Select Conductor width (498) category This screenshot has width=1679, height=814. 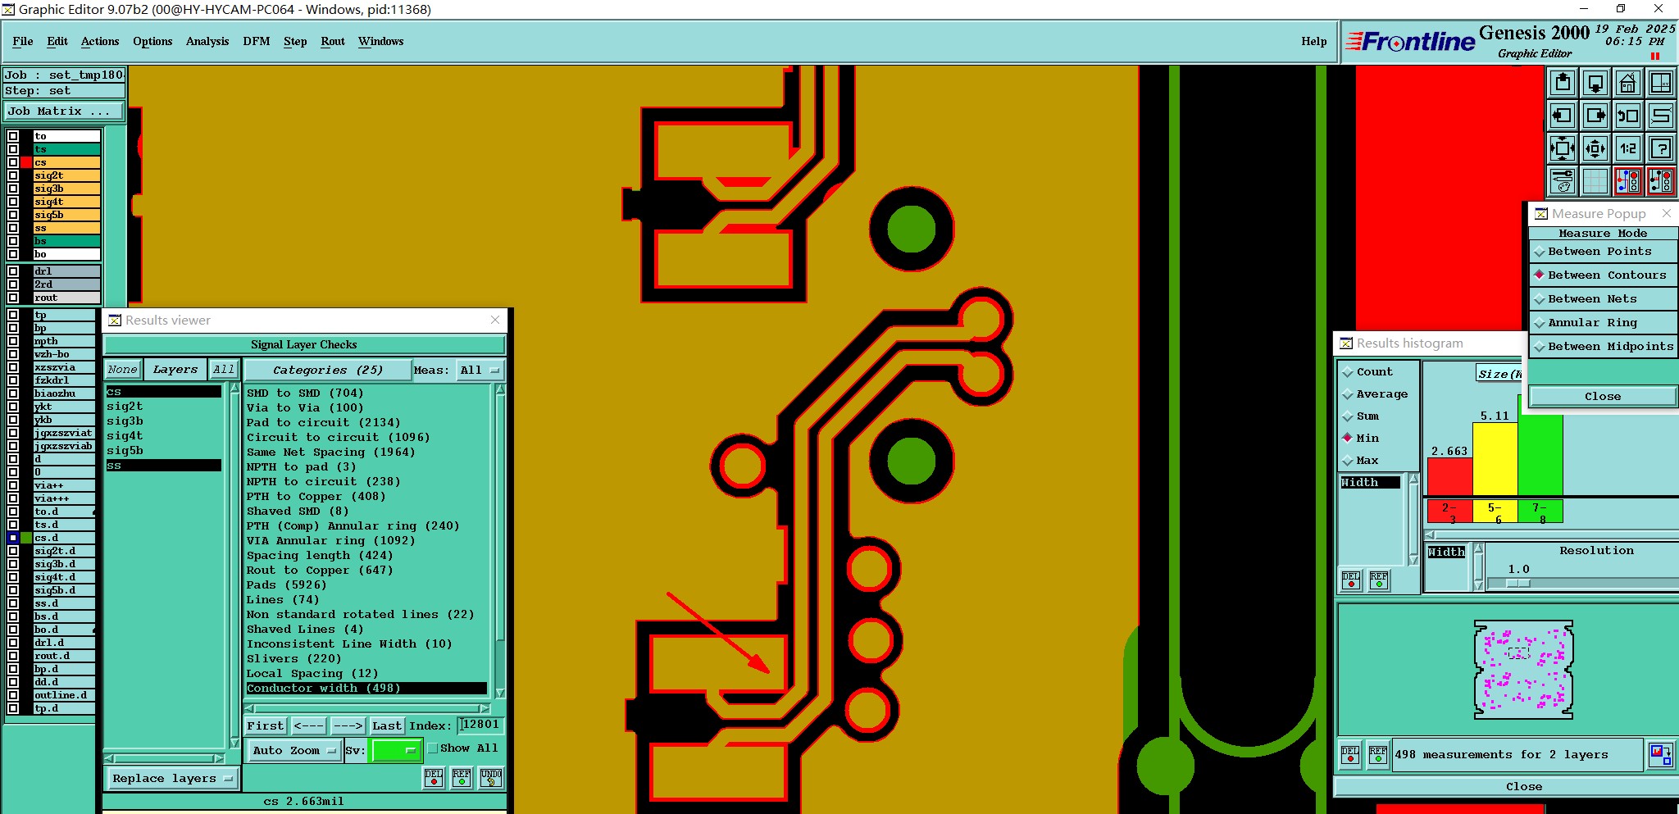[366, 689]
